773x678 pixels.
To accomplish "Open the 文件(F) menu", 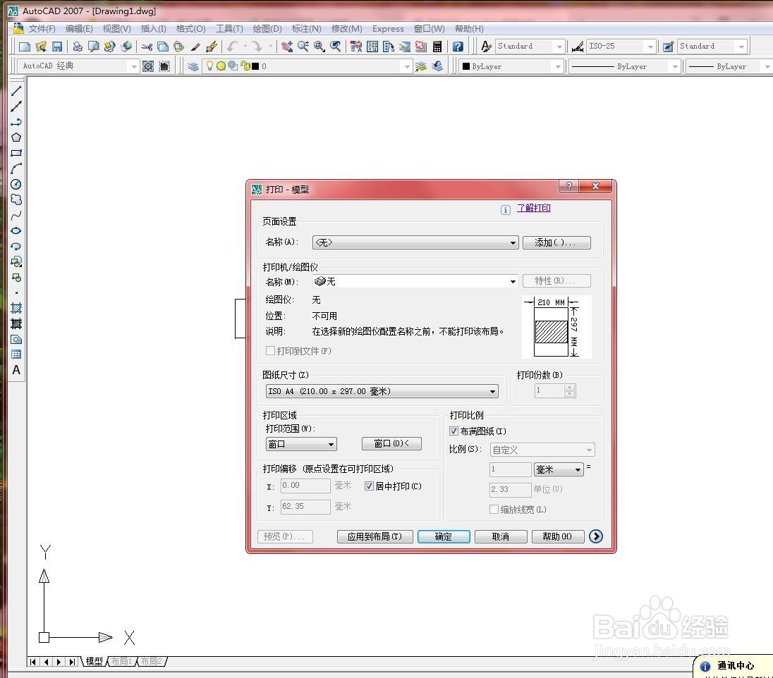I will click(42, 29).
